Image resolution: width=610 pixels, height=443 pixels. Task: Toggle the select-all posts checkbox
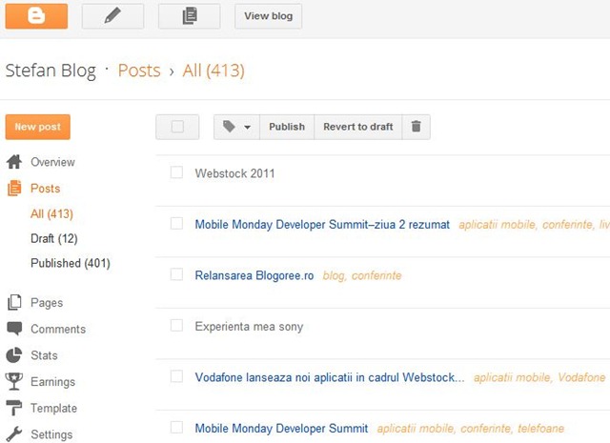177,127
